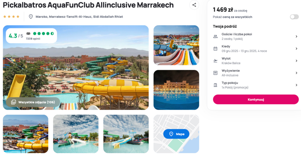This screenshot has height=157, width=301.
Task: Expand the Goście i liczba pokoi chevron
Action: [x=296, y=36]
